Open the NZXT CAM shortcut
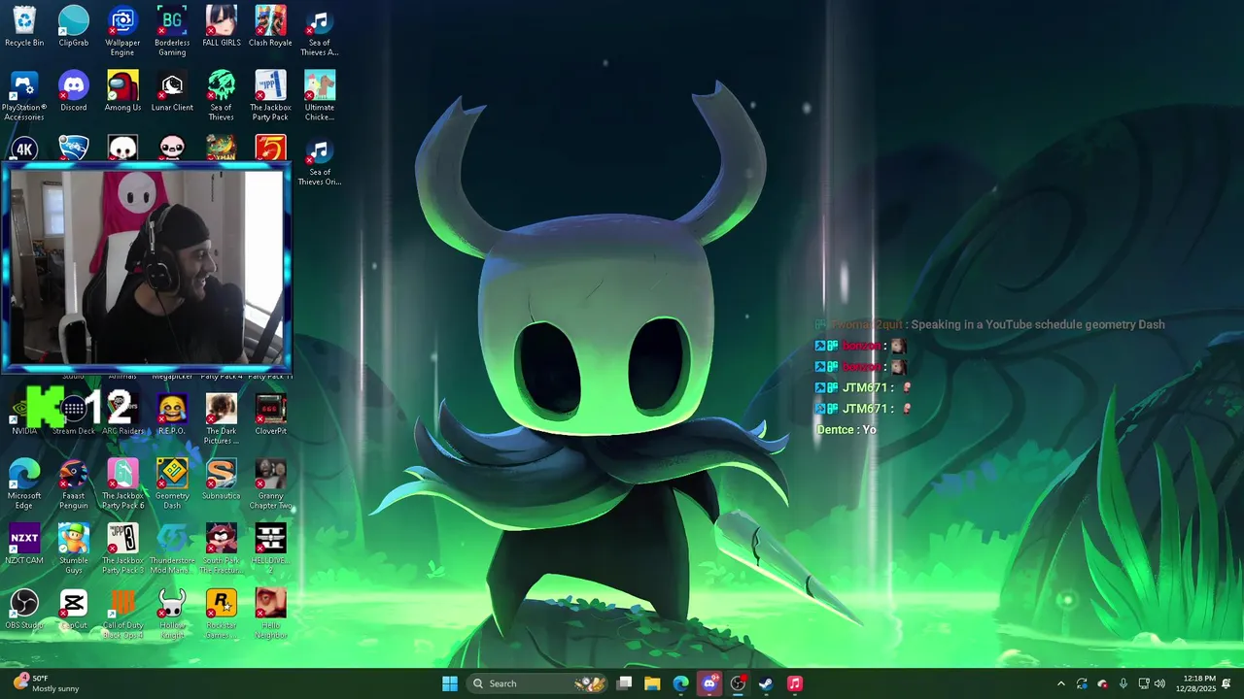The image size is (1244, 699). 24,544
